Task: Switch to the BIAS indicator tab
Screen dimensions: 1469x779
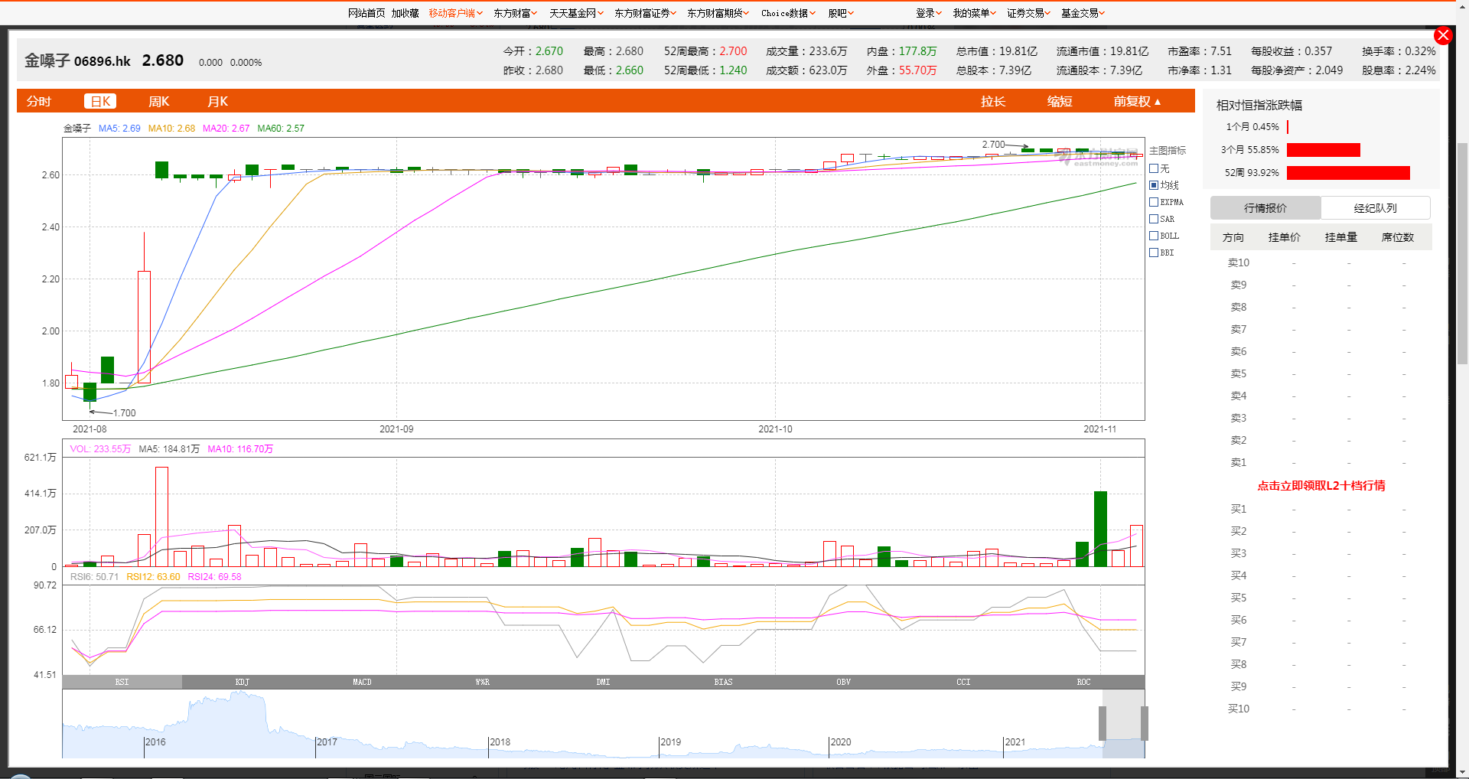Action: (723, 682)
